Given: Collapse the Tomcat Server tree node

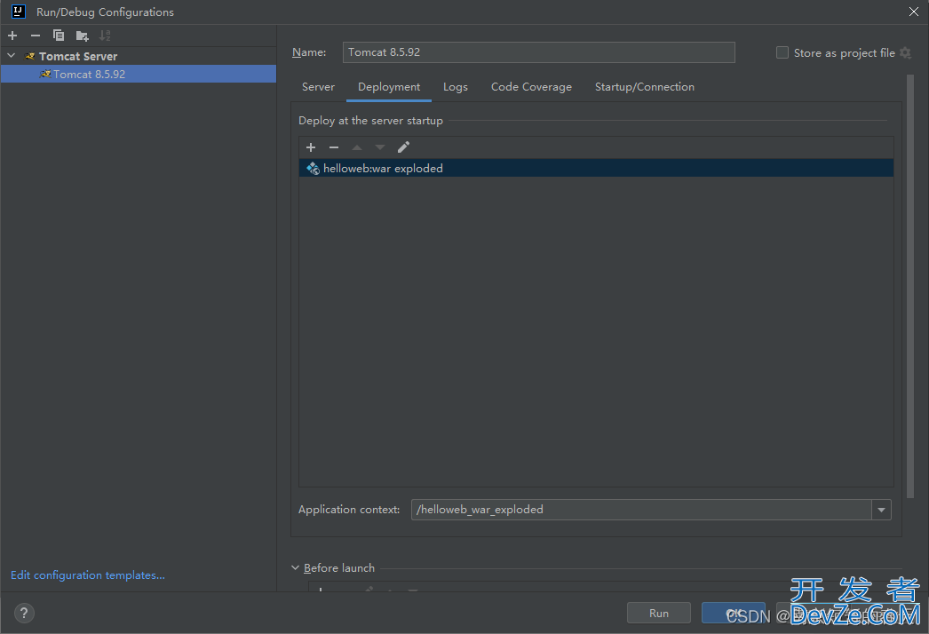Looking at the screenshot, I should (12, 56).
